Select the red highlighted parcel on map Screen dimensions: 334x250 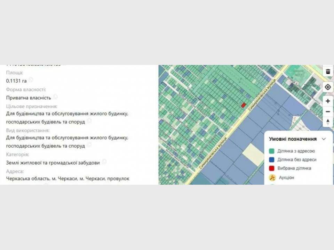tap(244, 105)
